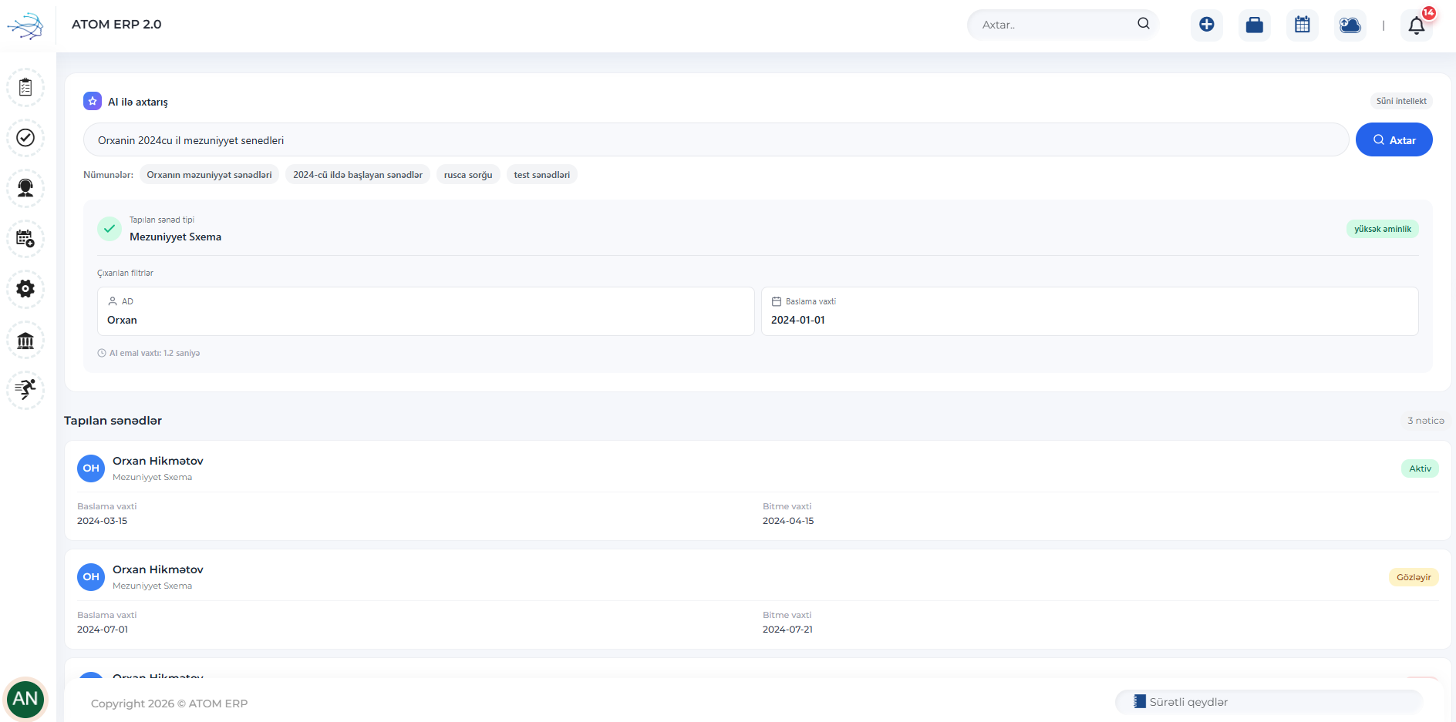
Task: Click 'Copyright 2026 © ATOM ERP' footer text
Action: tap(169, 704)
